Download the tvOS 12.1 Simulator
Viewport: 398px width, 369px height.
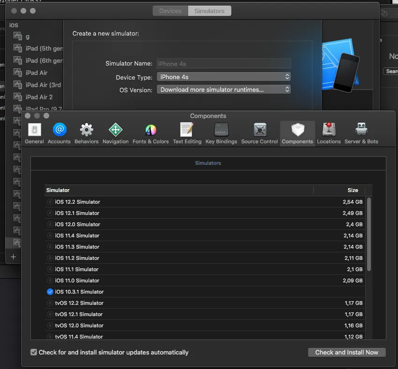pyautogui.click(x=50, y=314)
